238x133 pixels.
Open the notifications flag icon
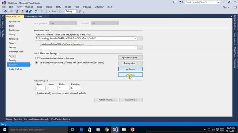tap(181, 2)
